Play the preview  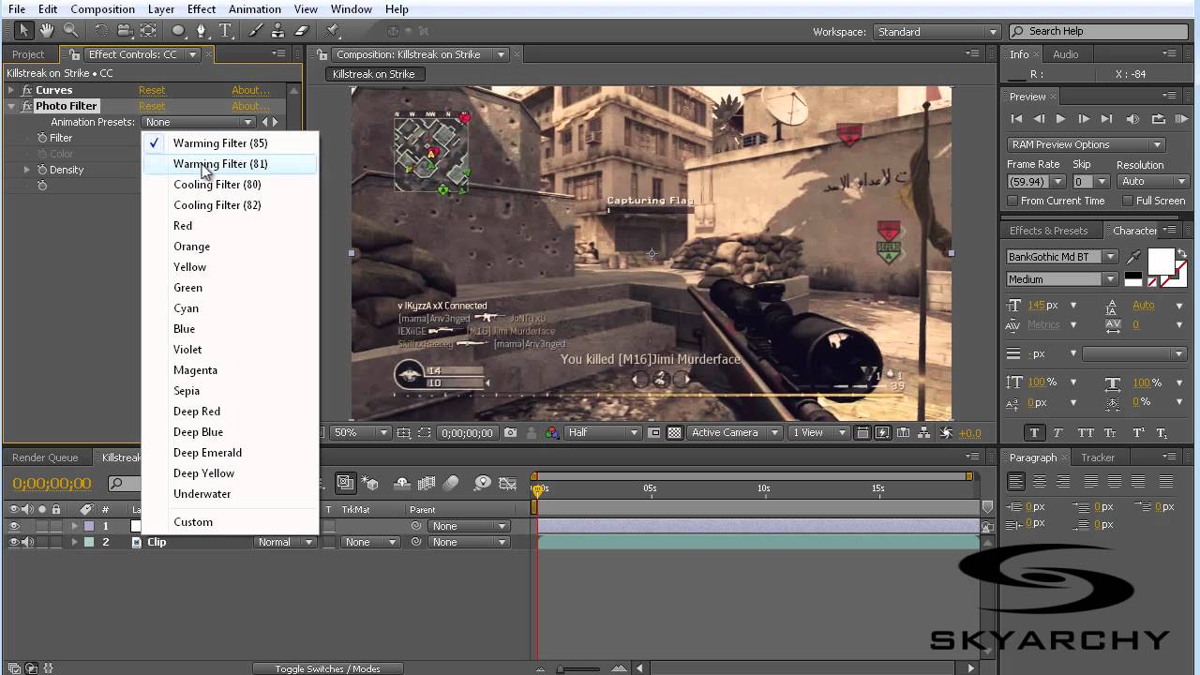click(1060, 119)
